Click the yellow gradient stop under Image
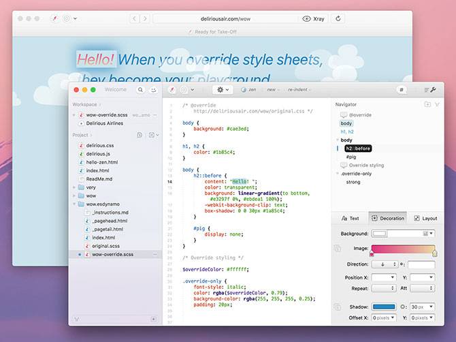This screenshot has height=342, width=456. coord(434,253)
